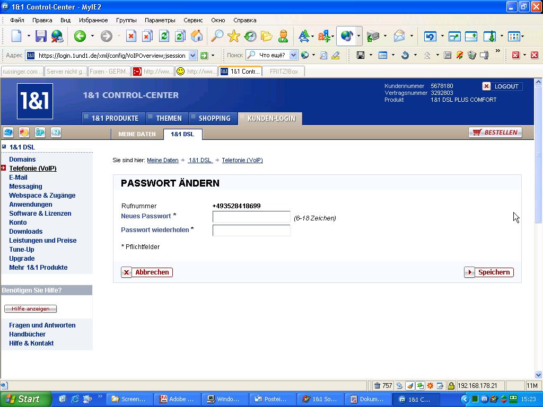Click the blue question mark help icon
Image resolution: width=543 pixels, height=407 pixels.
pos(56,132)
